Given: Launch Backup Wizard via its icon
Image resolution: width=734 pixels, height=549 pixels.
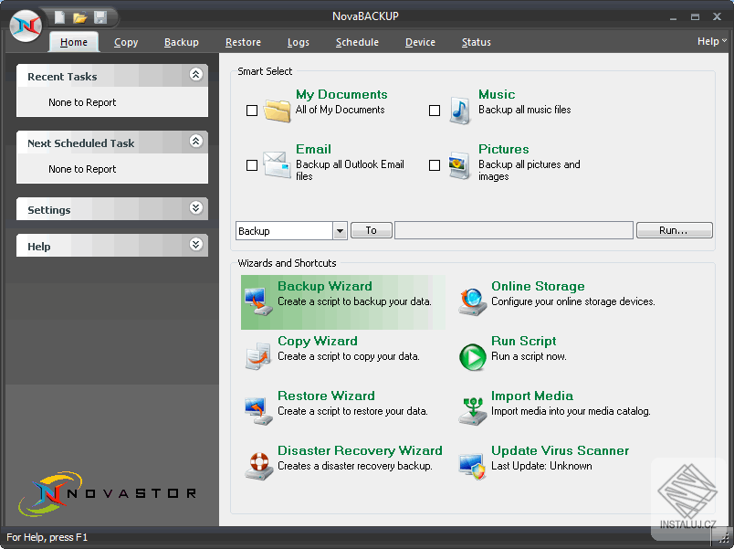Looking at the screenshot, I should 258,301.
